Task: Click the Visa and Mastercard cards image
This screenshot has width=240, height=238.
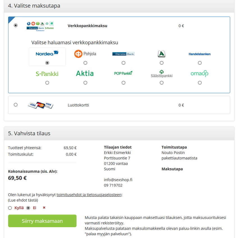Action: coord(40,105)
